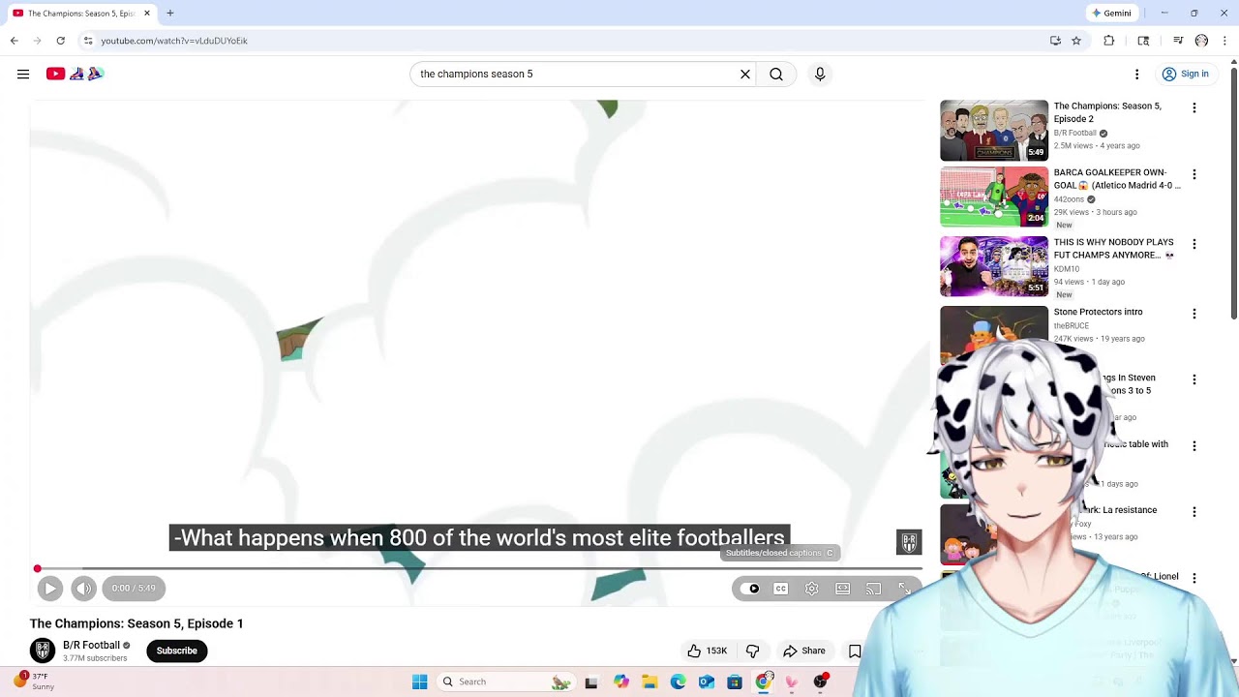Subscribe to B/R Football
The image size is (1239, 697).
pos(177,651)
